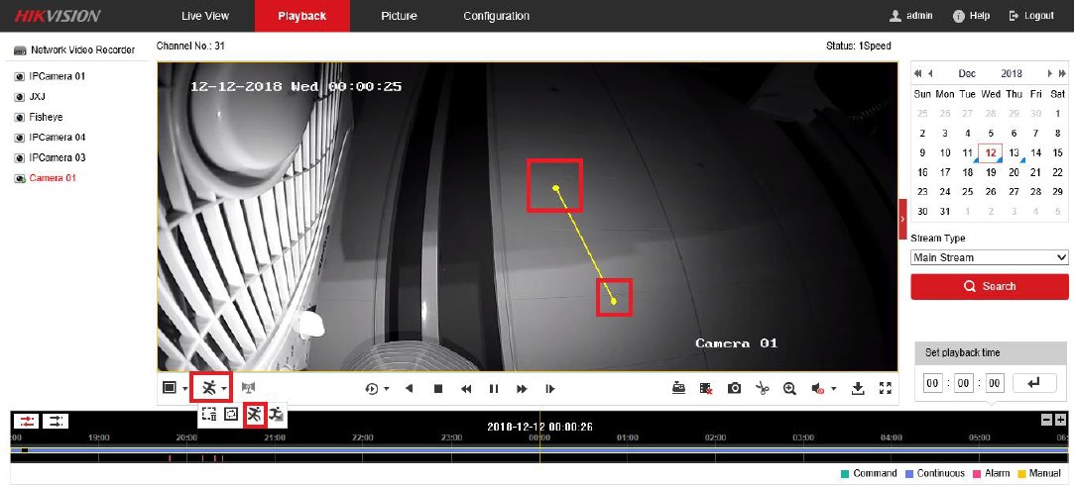
Task: Stop all playback with the red X camera icon
Action: [706, 389]
